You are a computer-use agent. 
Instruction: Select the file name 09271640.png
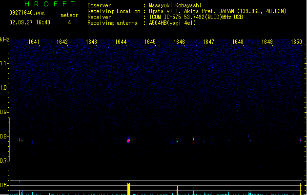[x=27, y=13]
